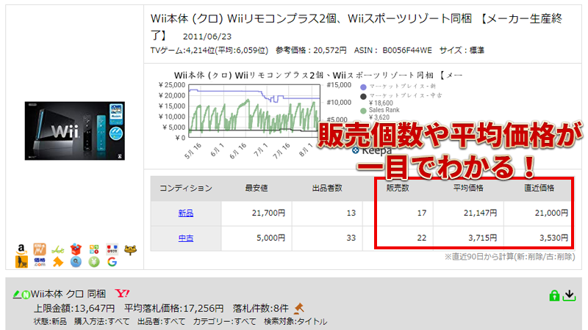Click the 21,700円 lowest price cell
Image resolution: width=588 pixels, height=330 pixels.
(x=257, y=213)
